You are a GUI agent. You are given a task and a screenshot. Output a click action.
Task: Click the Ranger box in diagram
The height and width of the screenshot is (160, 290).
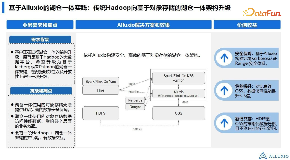[135, 107]
